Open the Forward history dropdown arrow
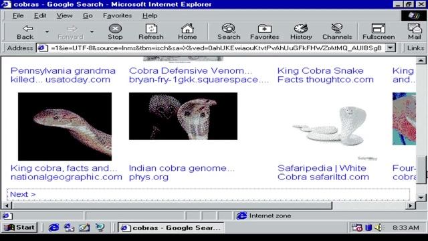Screen dimensions: 428x241 pyautogui.click(x=92, y=31)
